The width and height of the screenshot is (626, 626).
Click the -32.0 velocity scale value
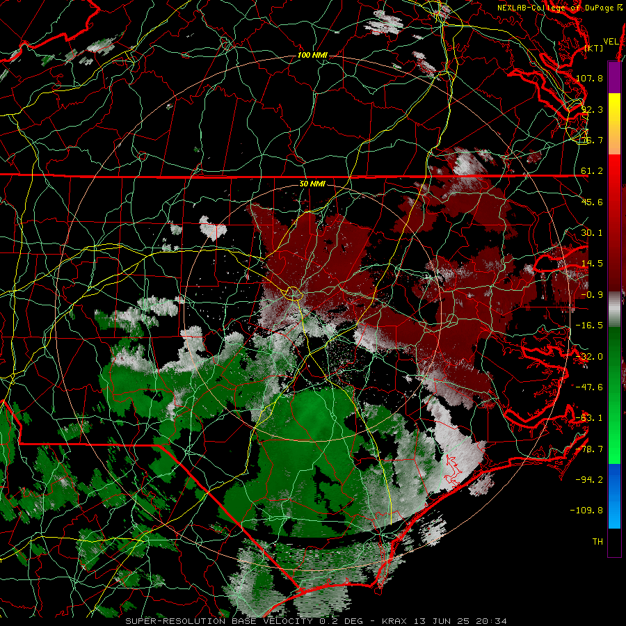point(589,357)
